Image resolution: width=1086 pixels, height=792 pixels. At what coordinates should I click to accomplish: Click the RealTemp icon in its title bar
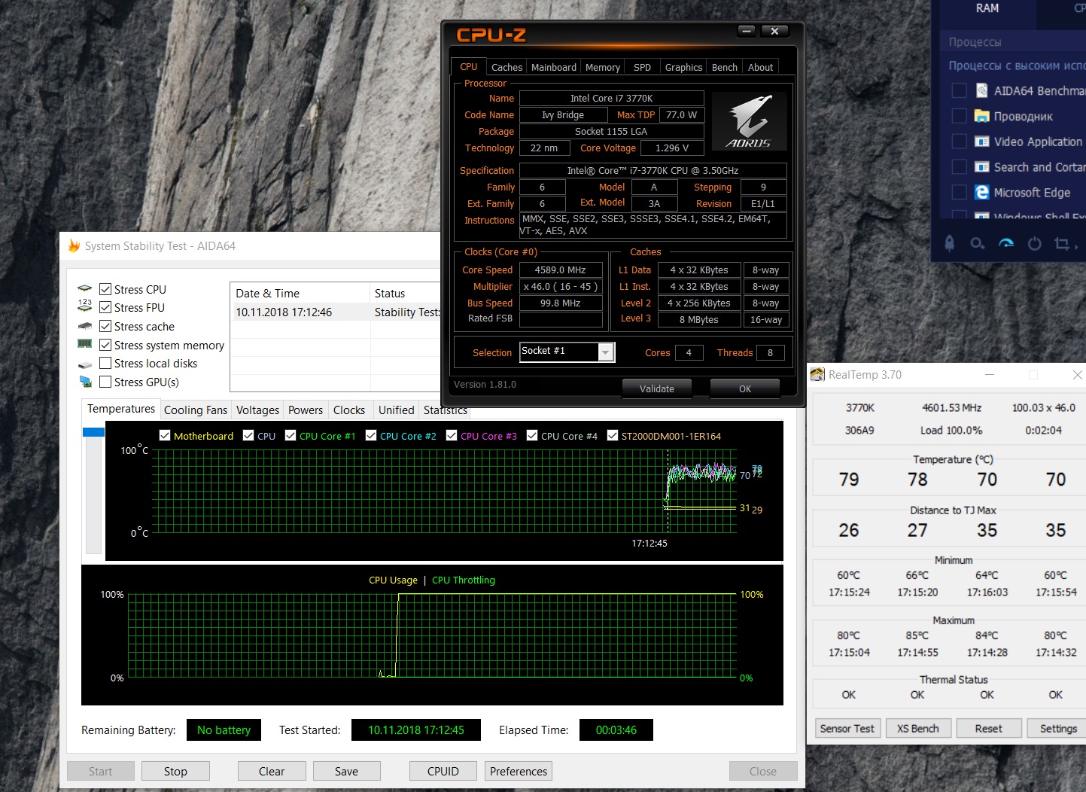coord(817,374)
